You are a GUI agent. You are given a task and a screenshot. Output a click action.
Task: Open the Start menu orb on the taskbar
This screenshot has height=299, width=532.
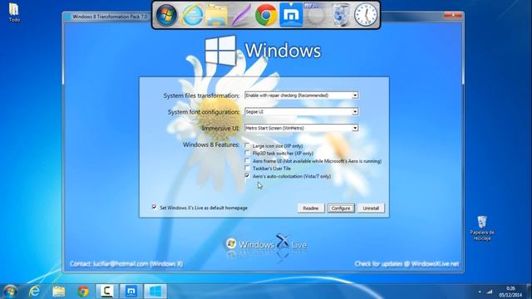pyautogui.click(x=10, y=292)
